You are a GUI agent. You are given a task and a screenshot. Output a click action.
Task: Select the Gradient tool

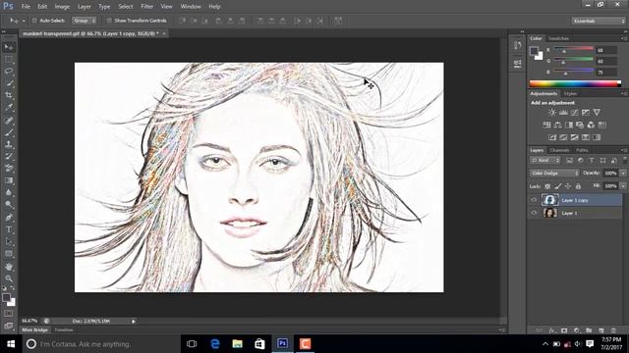(9, 180)
